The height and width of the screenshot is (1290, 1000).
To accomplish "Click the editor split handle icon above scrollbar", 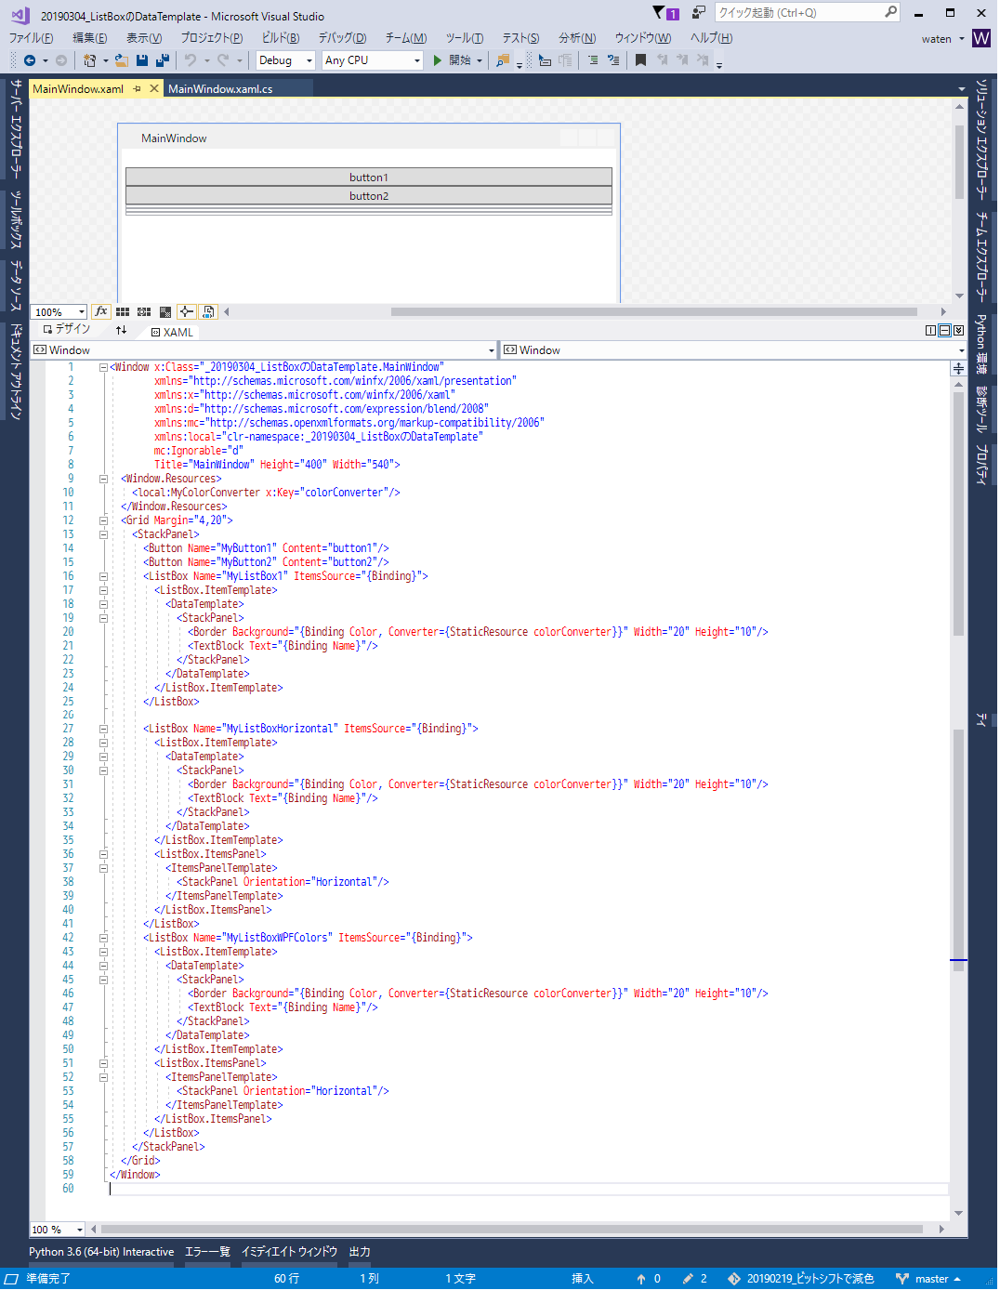I will click(958, 369).
